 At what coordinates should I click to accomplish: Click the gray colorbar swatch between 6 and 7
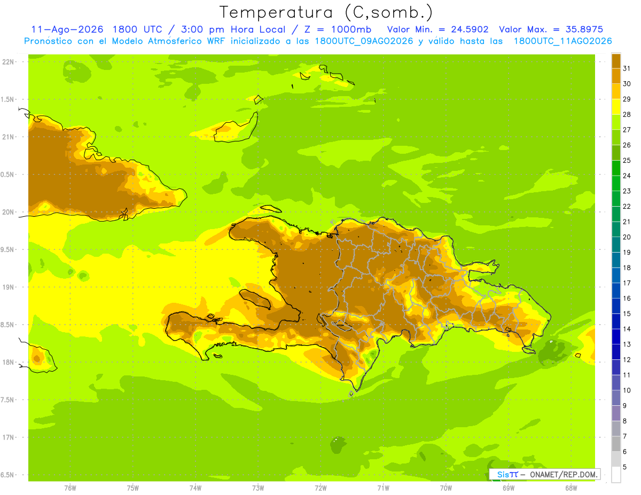[x=616, y=444]
